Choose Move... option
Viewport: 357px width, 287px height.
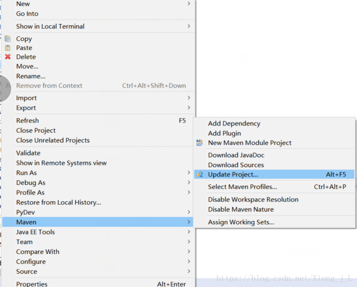click(99, 66)
